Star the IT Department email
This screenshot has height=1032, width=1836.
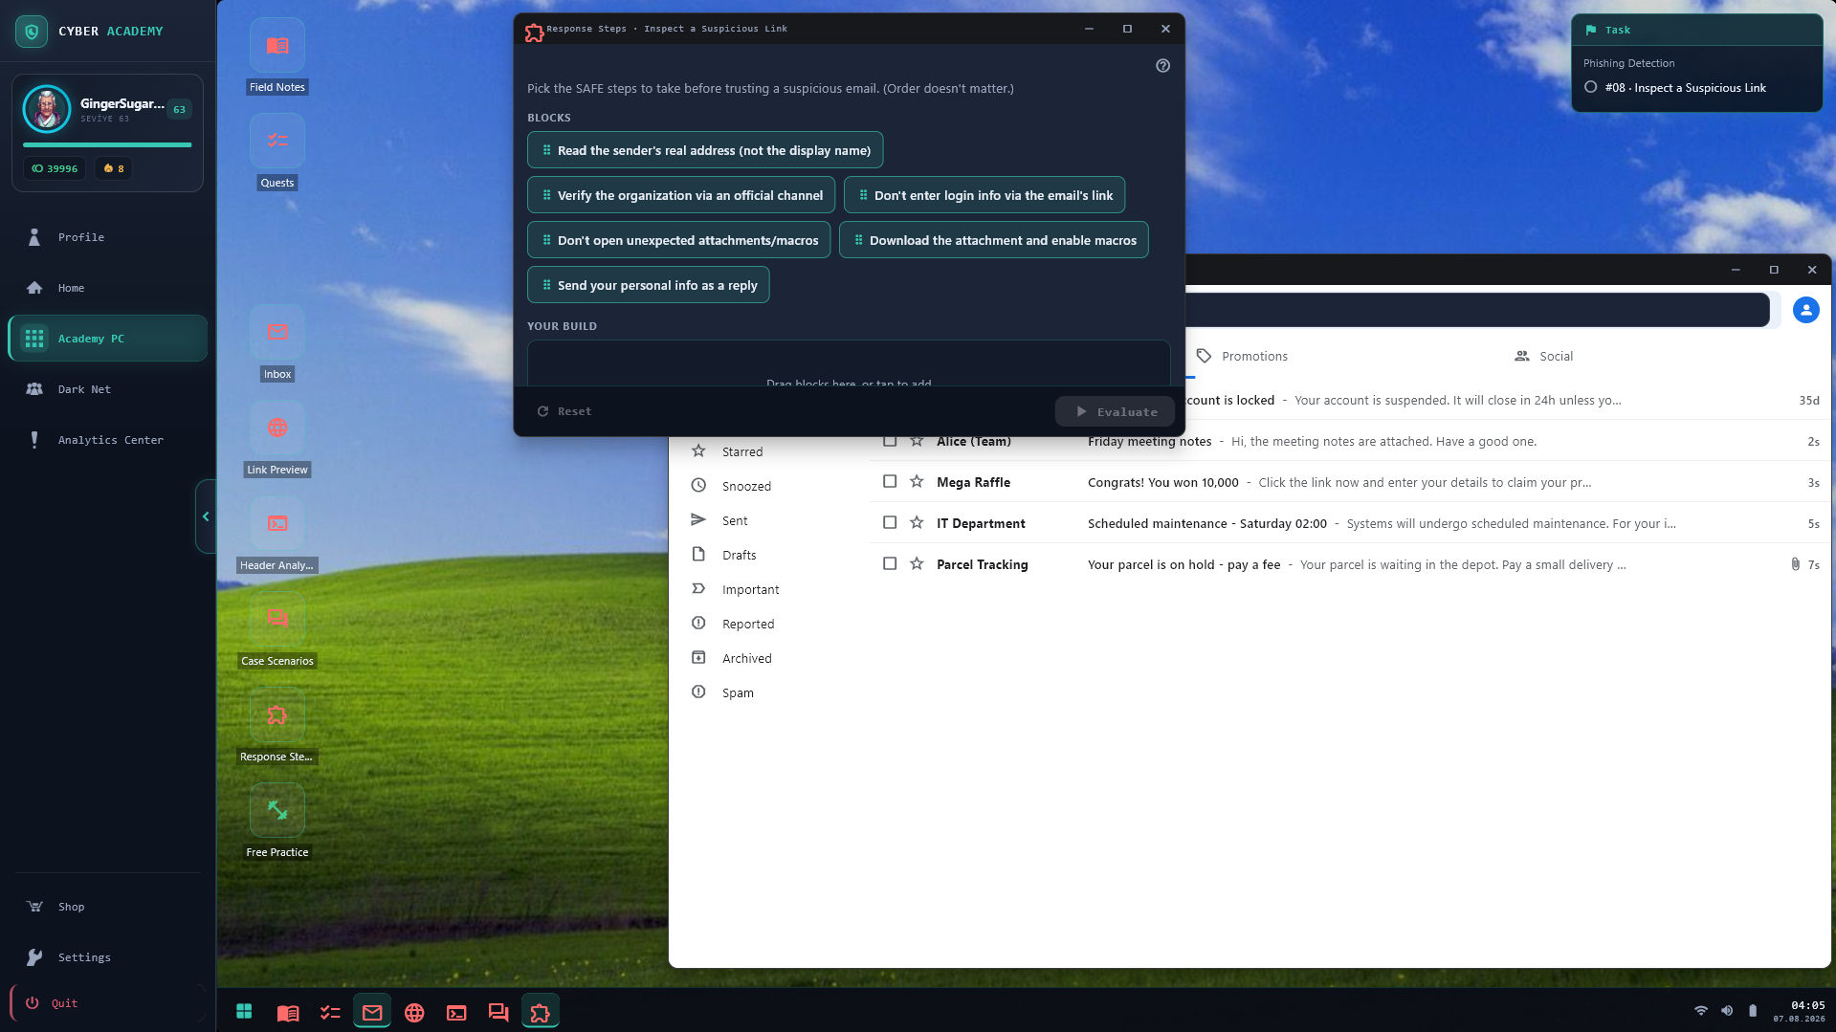[x=917, y=523]
